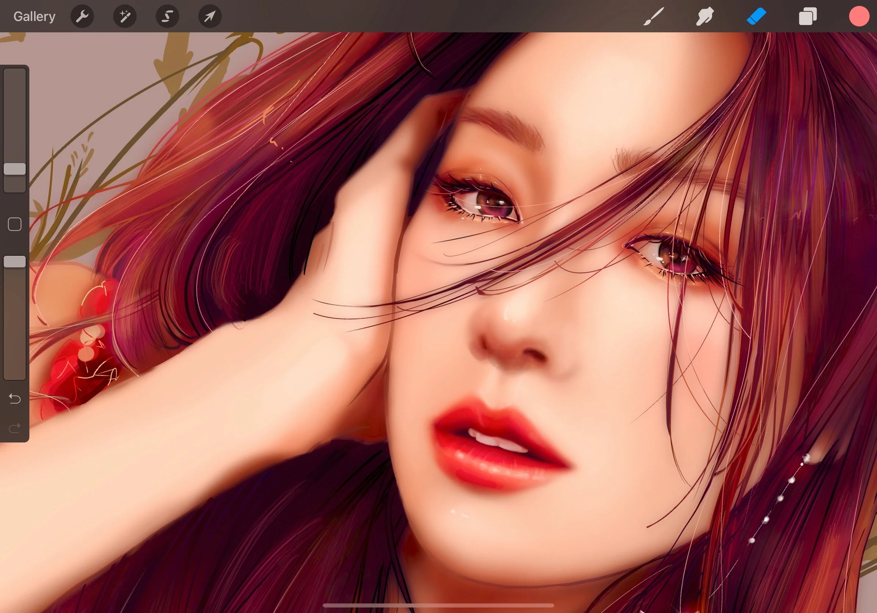Open the Adjustments magic wand menu

pyautogui.click(x=125, y=17)
